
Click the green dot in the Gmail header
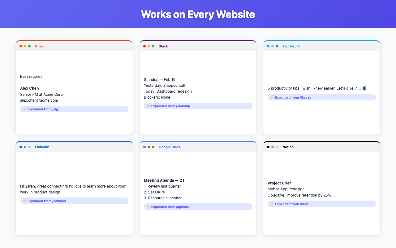pyautogui.click(x=29, y=46)
